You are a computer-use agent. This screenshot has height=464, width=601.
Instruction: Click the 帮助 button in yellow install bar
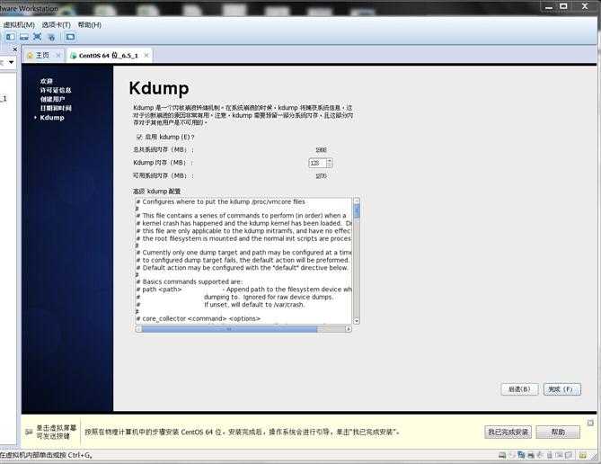(558, 433)
